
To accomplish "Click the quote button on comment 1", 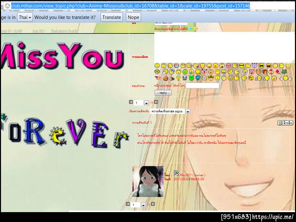I will pyautogui.click(x=285, y=123).
